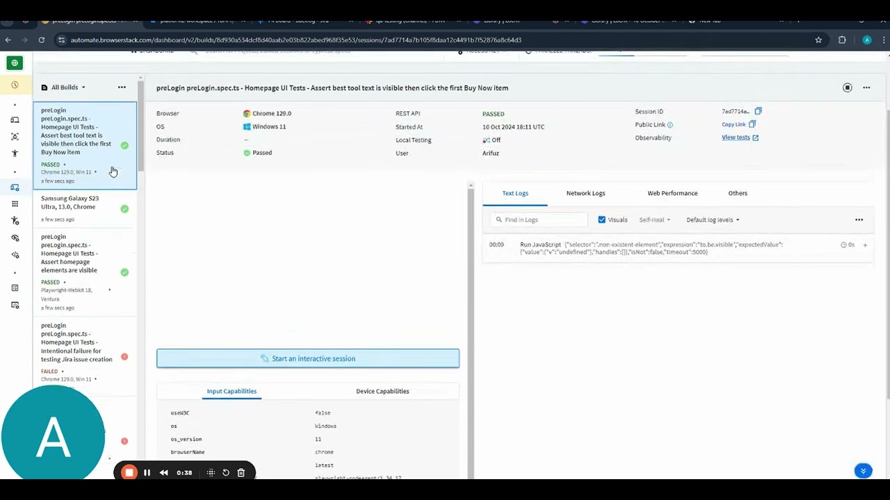Click the '10 Oct 2024 18:11 UTC' start time
This screenshot has height=500, width=890.
513,127
